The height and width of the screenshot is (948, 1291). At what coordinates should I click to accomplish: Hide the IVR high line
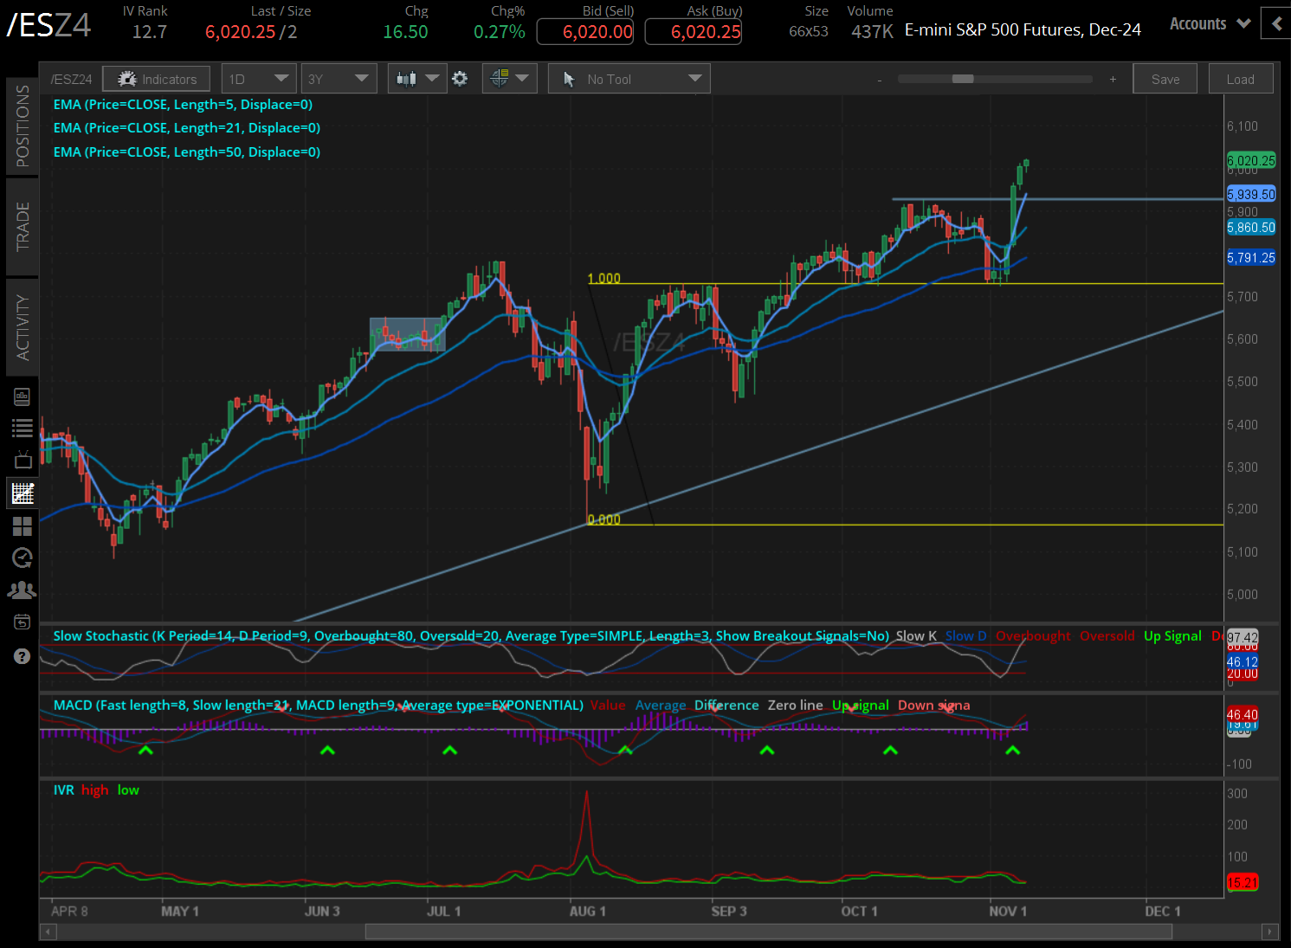pos(94,790)
